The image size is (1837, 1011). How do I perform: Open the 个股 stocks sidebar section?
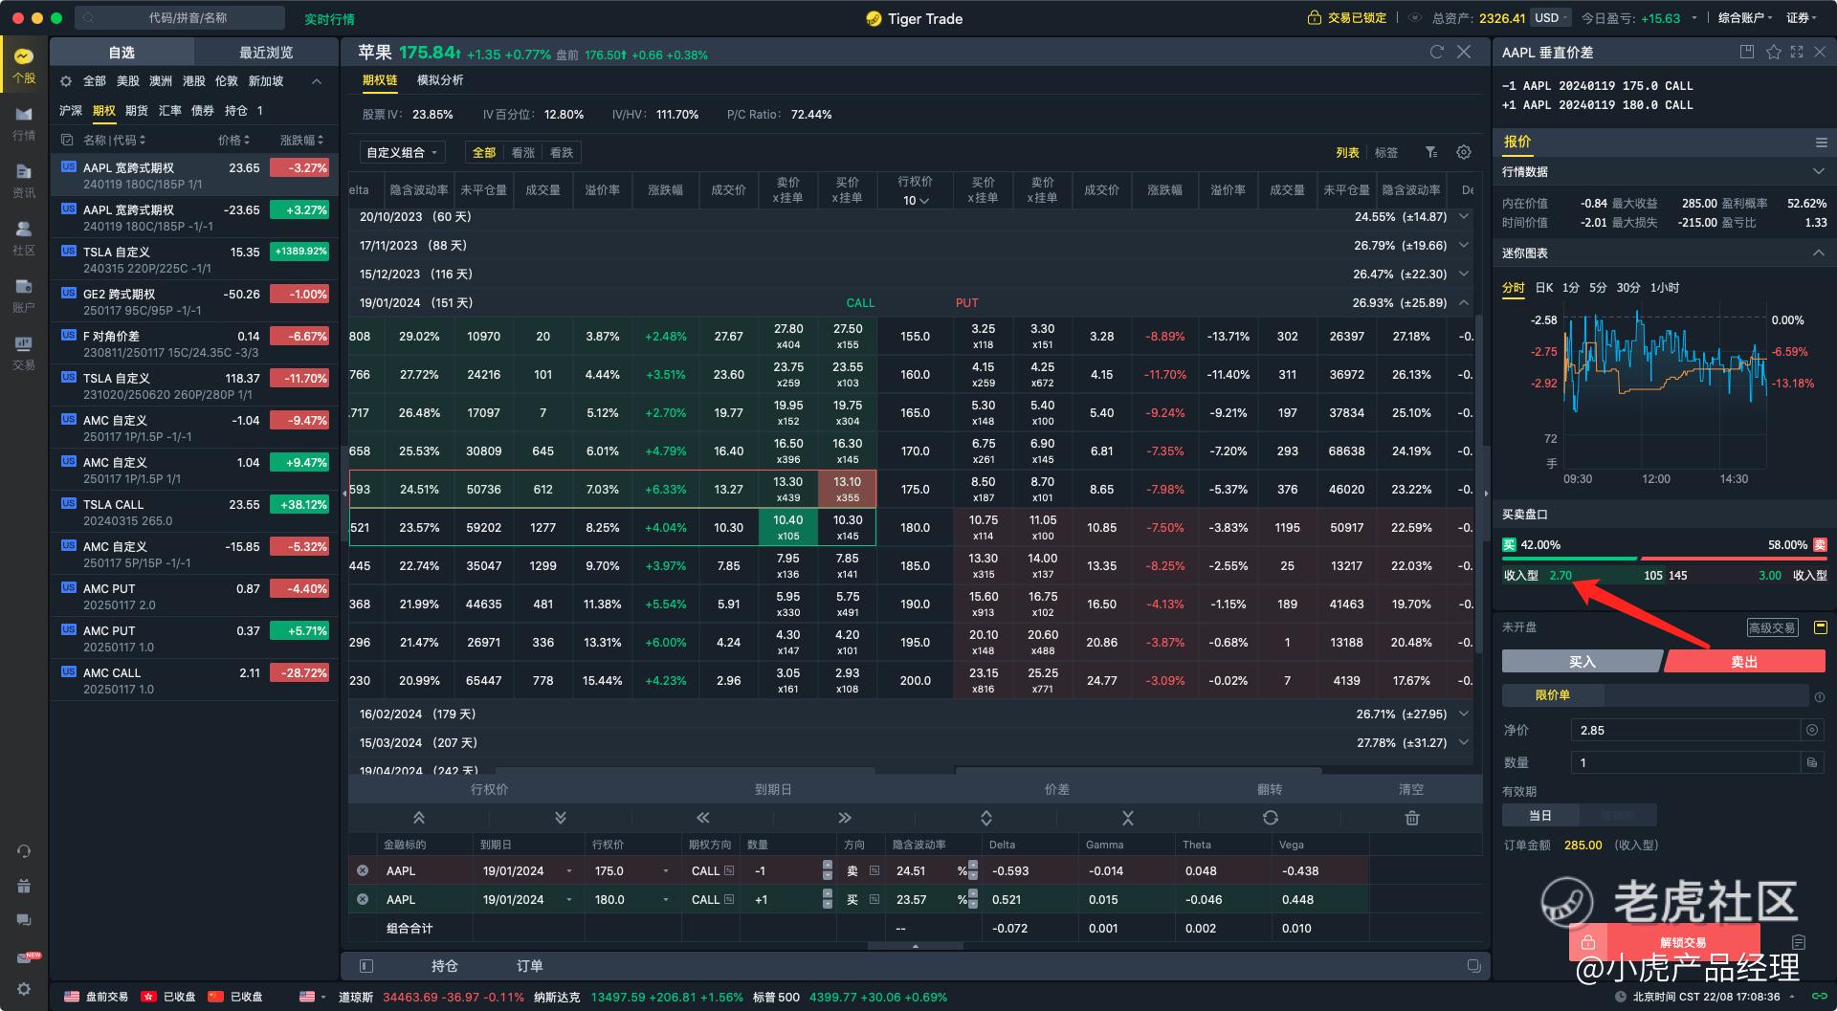click(24, 65)
